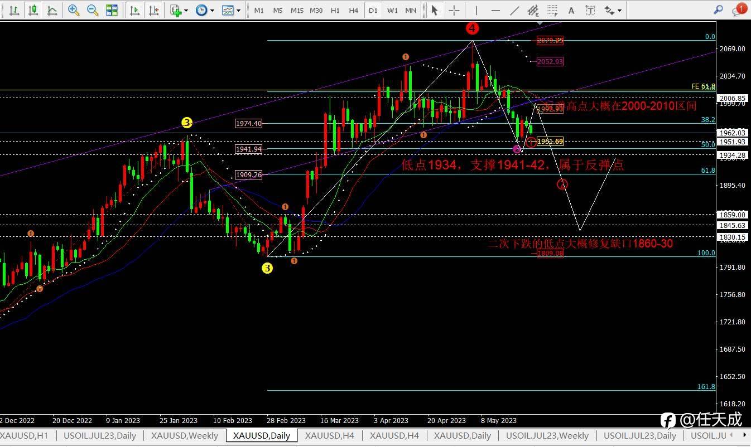Choose the vertical line drawing tool
The image size is (751, 447).
476,10
